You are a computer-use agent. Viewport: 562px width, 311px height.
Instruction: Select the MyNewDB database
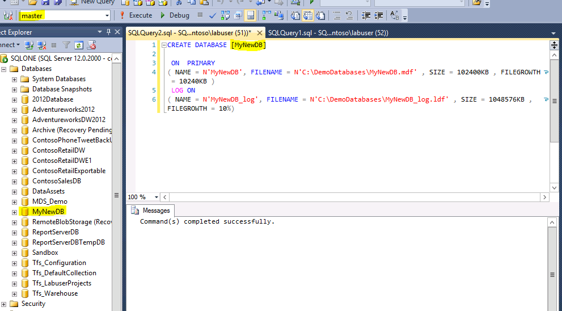tap(48, 212)
